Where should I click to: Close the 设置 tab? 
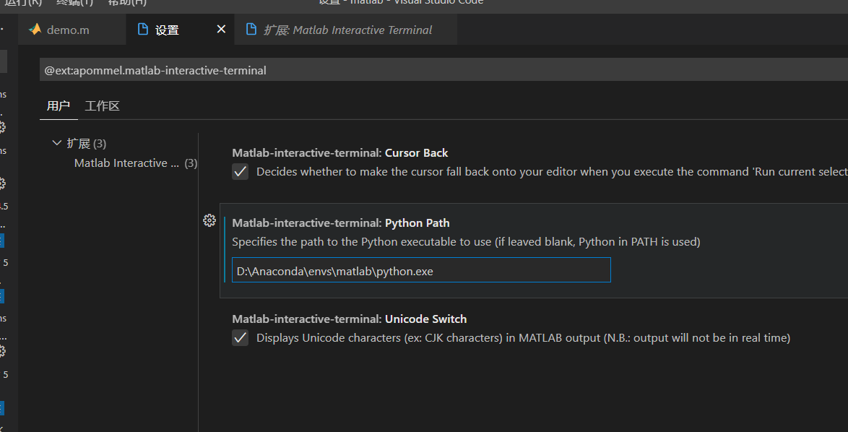pos(222,30)
